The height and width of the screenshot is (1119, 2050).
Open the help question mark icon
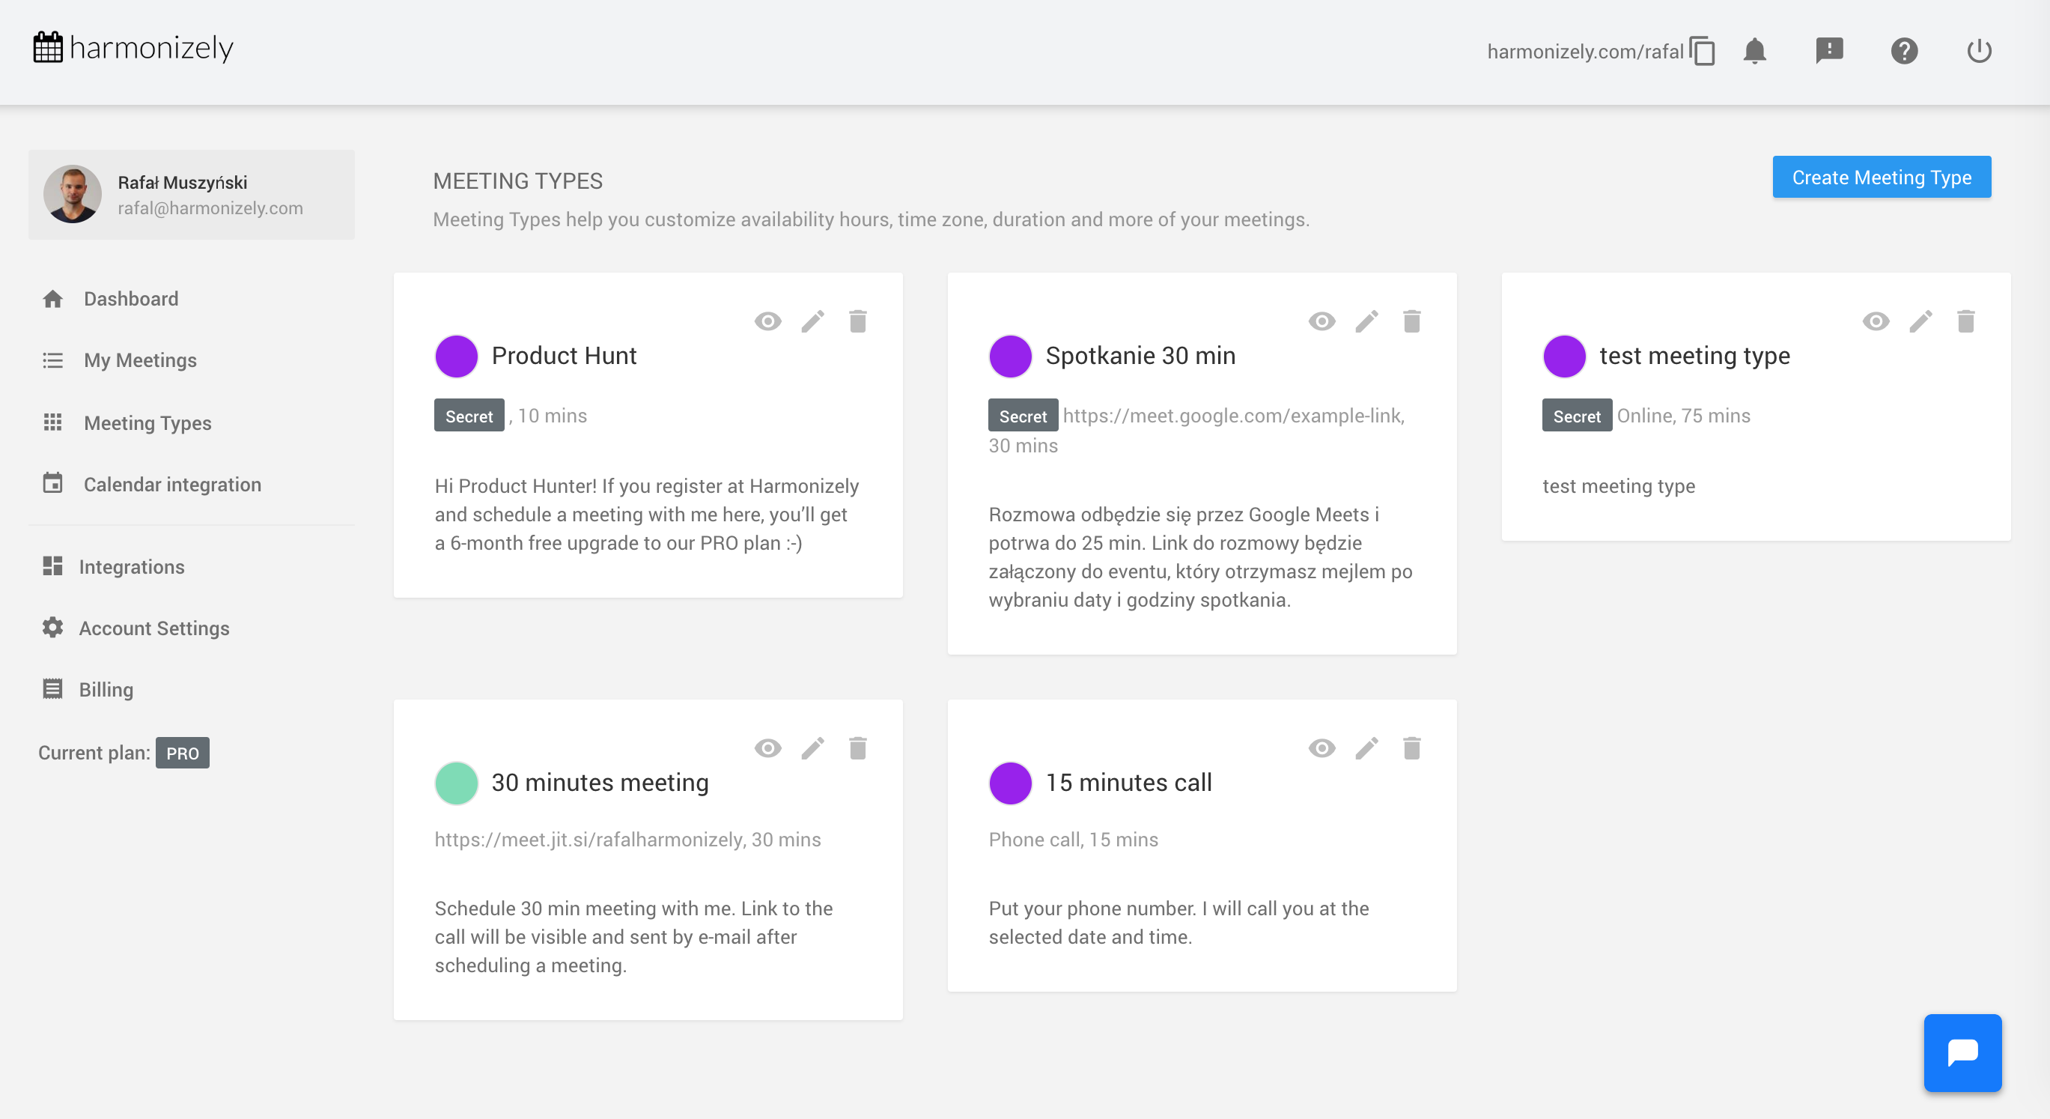pyautogui.click(x=1903, y=52)
